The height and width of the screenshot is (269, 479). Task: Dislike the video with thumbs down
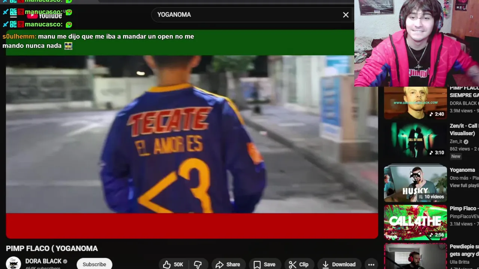(198, 264)
